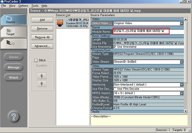Open the Video Stream StreamID dropdown
192x133 pixels.
tap(182, 62)
